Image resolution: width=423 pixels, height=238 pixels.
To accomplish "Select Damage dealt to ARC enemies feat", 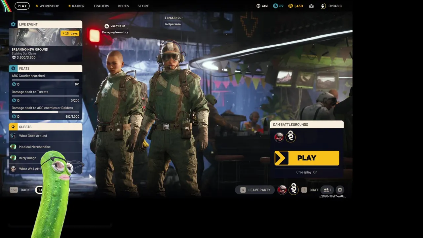I will [x=42, y=108].
